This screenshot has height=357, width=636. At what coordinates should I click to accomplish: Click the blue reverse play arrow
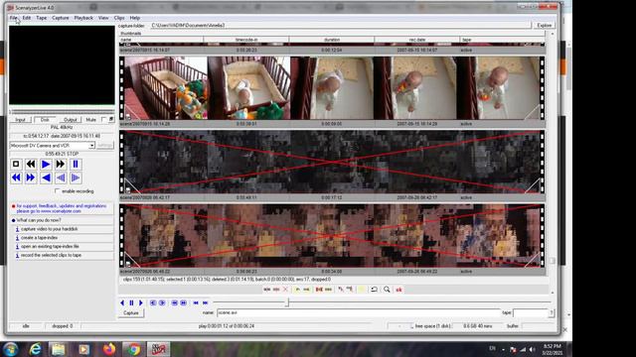[x=46, y=178]
